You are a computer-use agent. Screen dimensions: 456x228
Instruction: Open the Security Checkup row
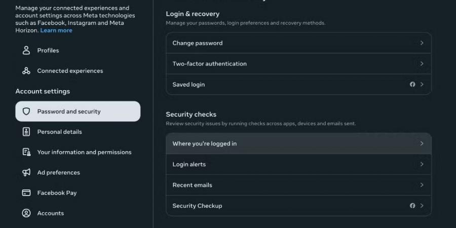[x=298, y=206]
